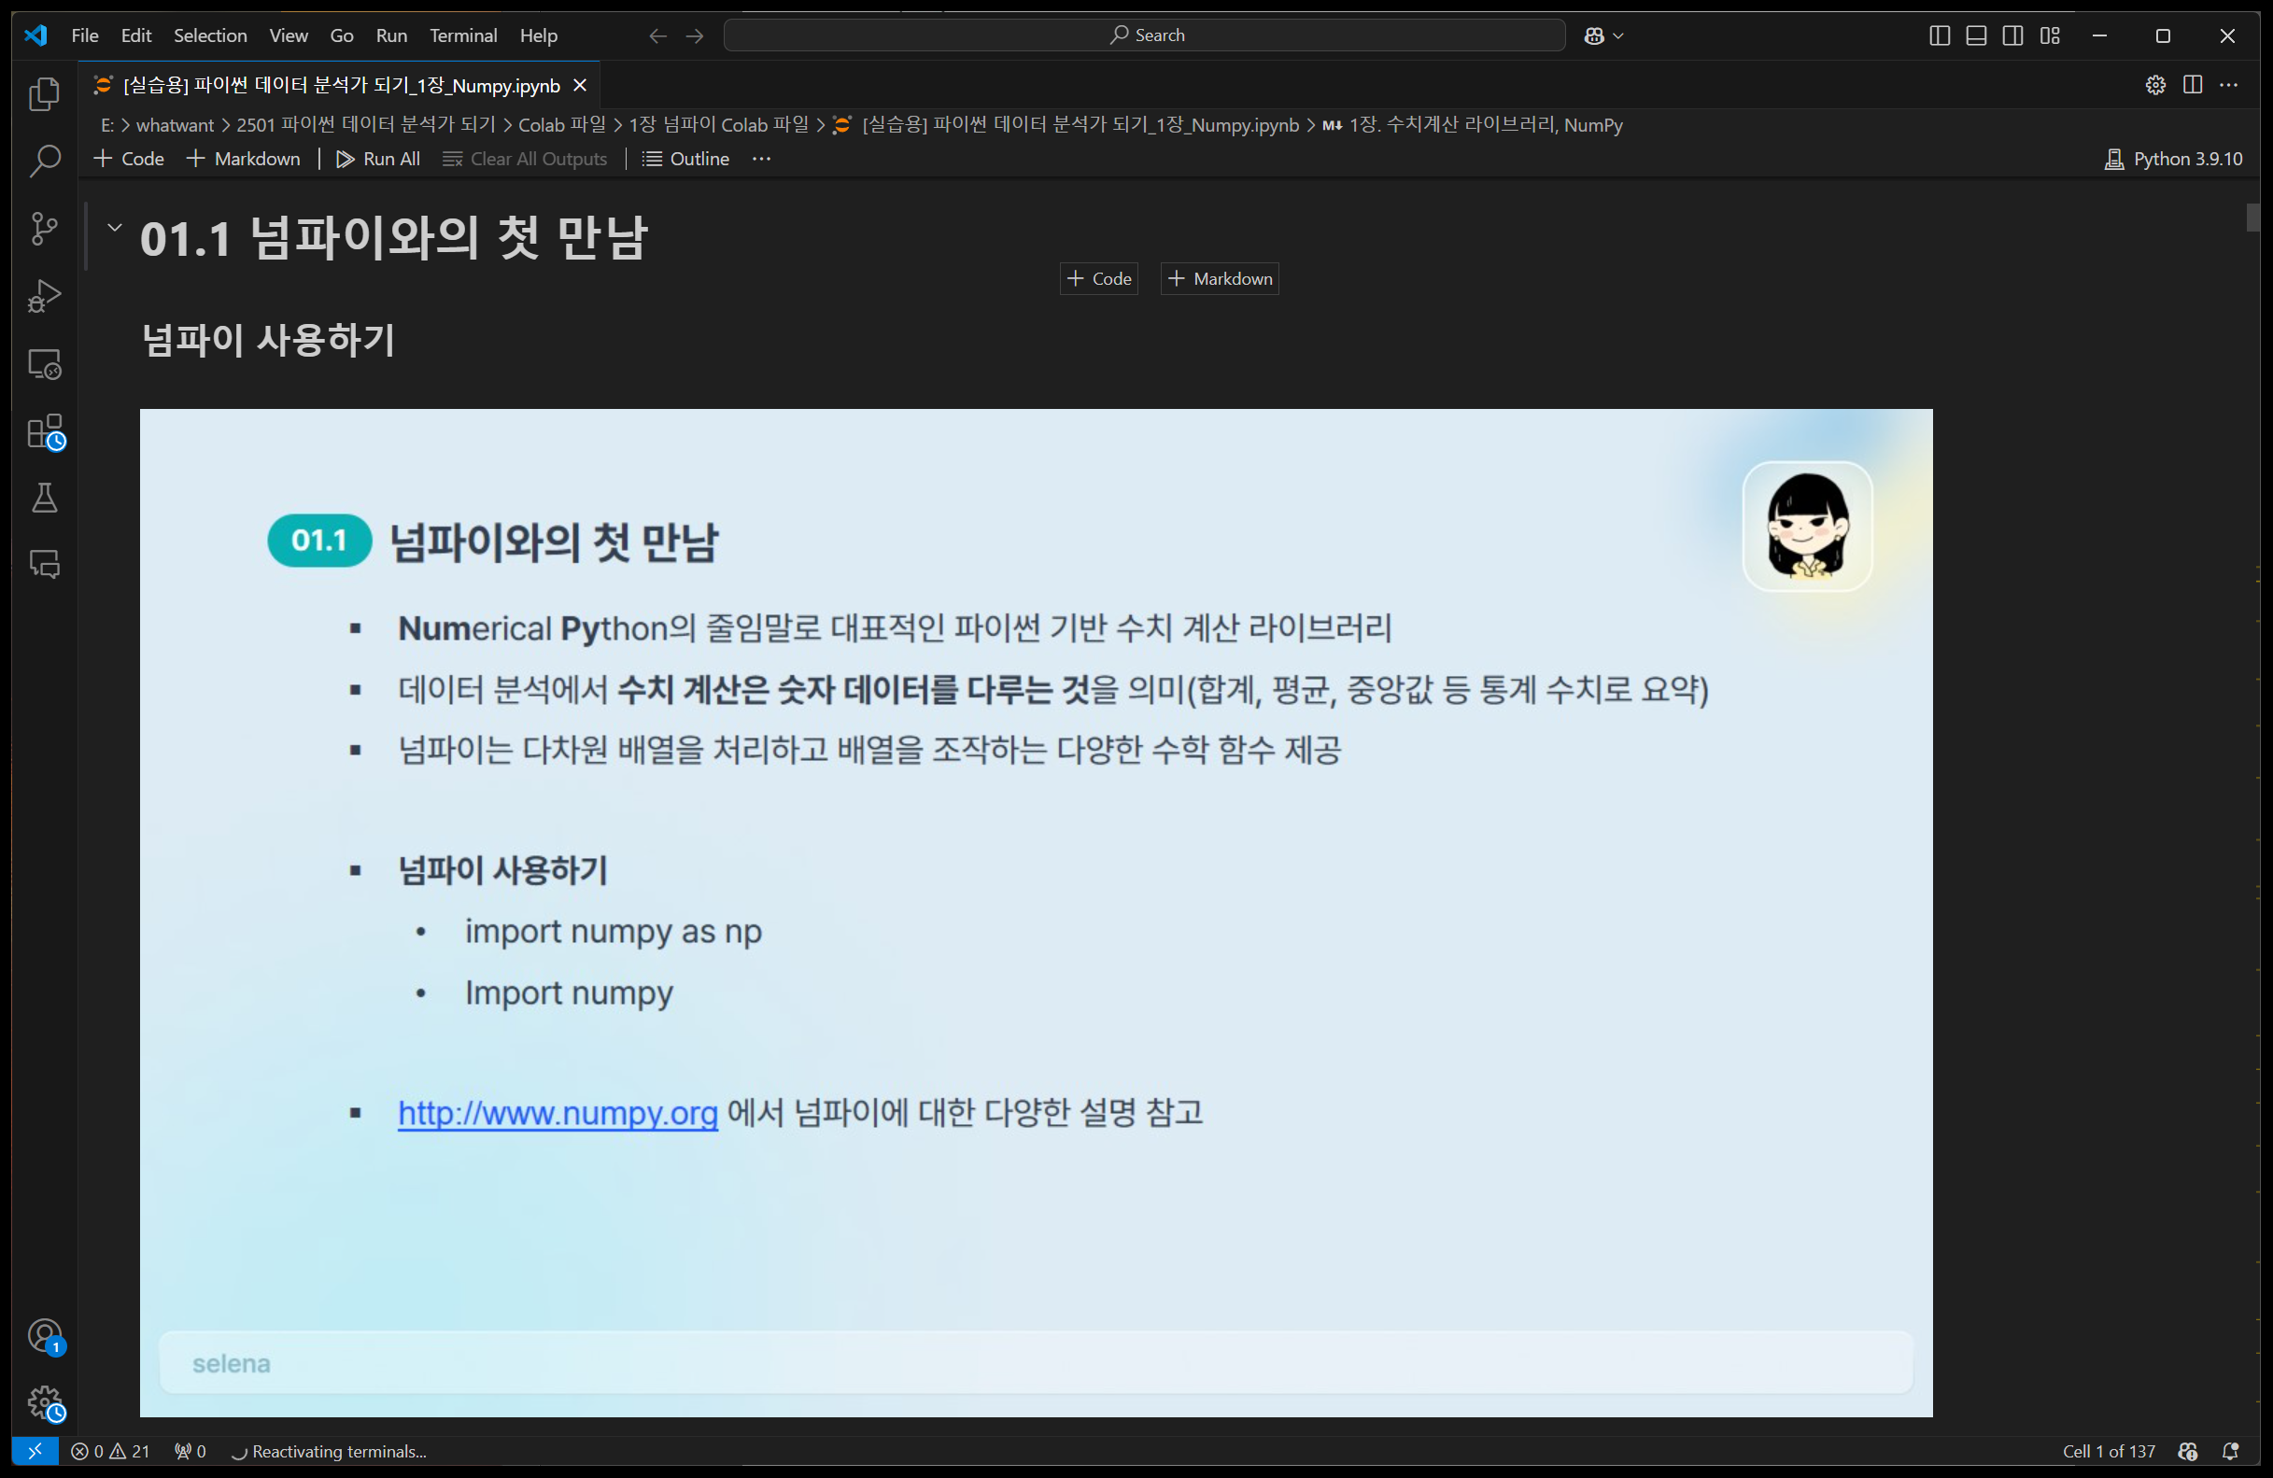
Task: Open the Terminal menu
Action: 462,35
